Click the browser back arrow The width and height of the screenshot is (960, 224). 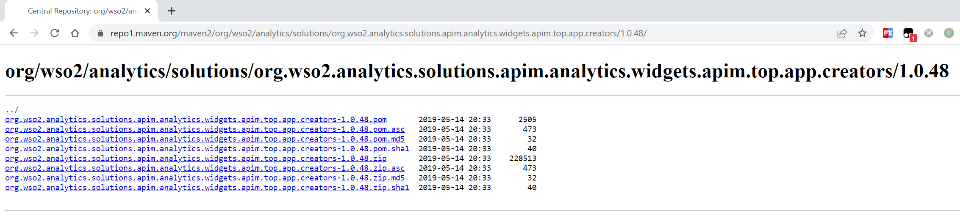coord(14,33)
